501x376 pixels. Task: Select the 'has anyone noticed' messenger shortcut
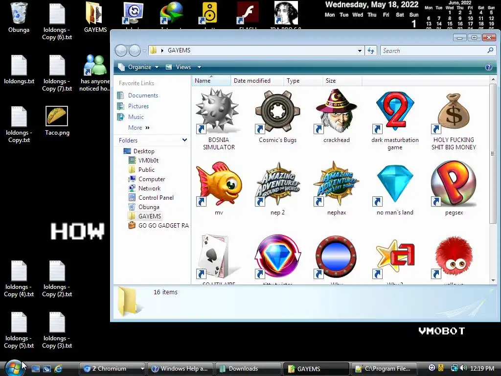point(94,73)
